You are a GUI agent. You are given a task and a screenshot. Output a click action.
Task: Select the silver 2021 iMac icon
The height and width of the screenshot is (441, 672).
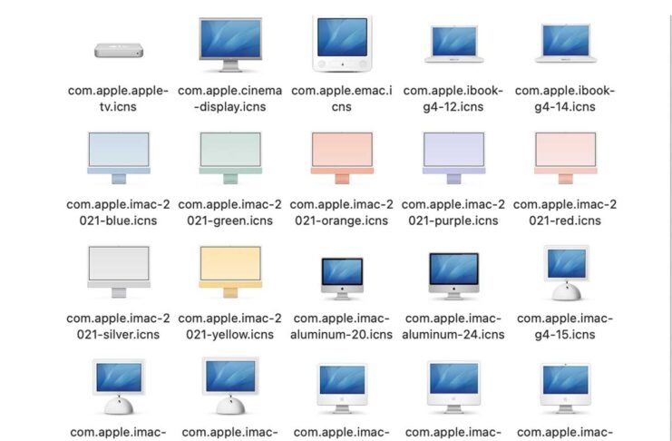click(119, 271)
